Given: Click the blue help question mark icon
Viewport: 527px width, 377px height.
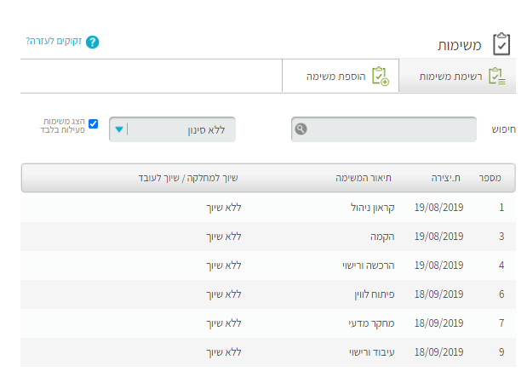Looking at the screenshot, I should [x=93, y=42].
